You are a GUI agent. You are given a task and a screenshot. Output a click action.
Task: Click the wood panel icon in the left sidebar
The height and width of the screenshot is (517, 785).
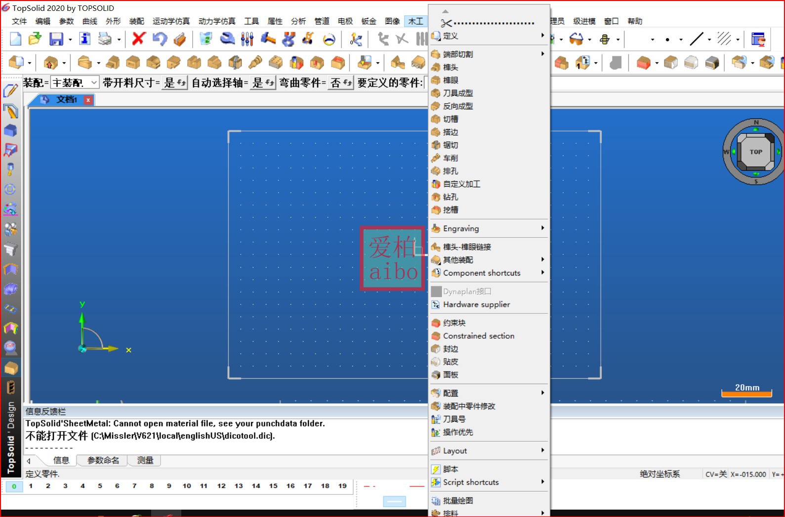point(11,368)
